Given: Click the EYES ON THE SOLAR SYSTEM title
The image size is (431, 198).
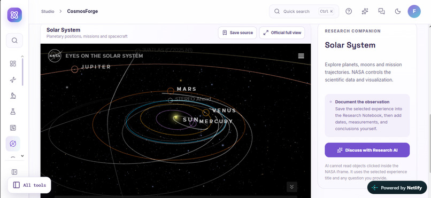Looking at the screenshot, I should [x=104, y=56].
